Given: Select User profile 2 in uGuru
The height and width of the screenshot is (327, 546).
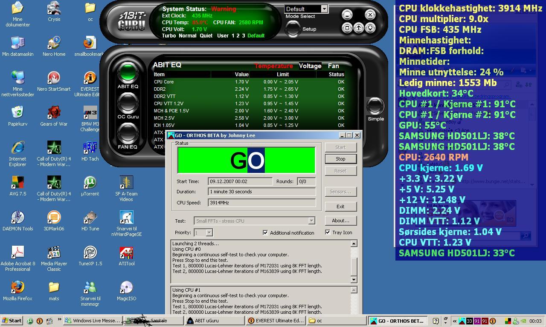Looking at the screenshot, I should [x=238, y=36].
